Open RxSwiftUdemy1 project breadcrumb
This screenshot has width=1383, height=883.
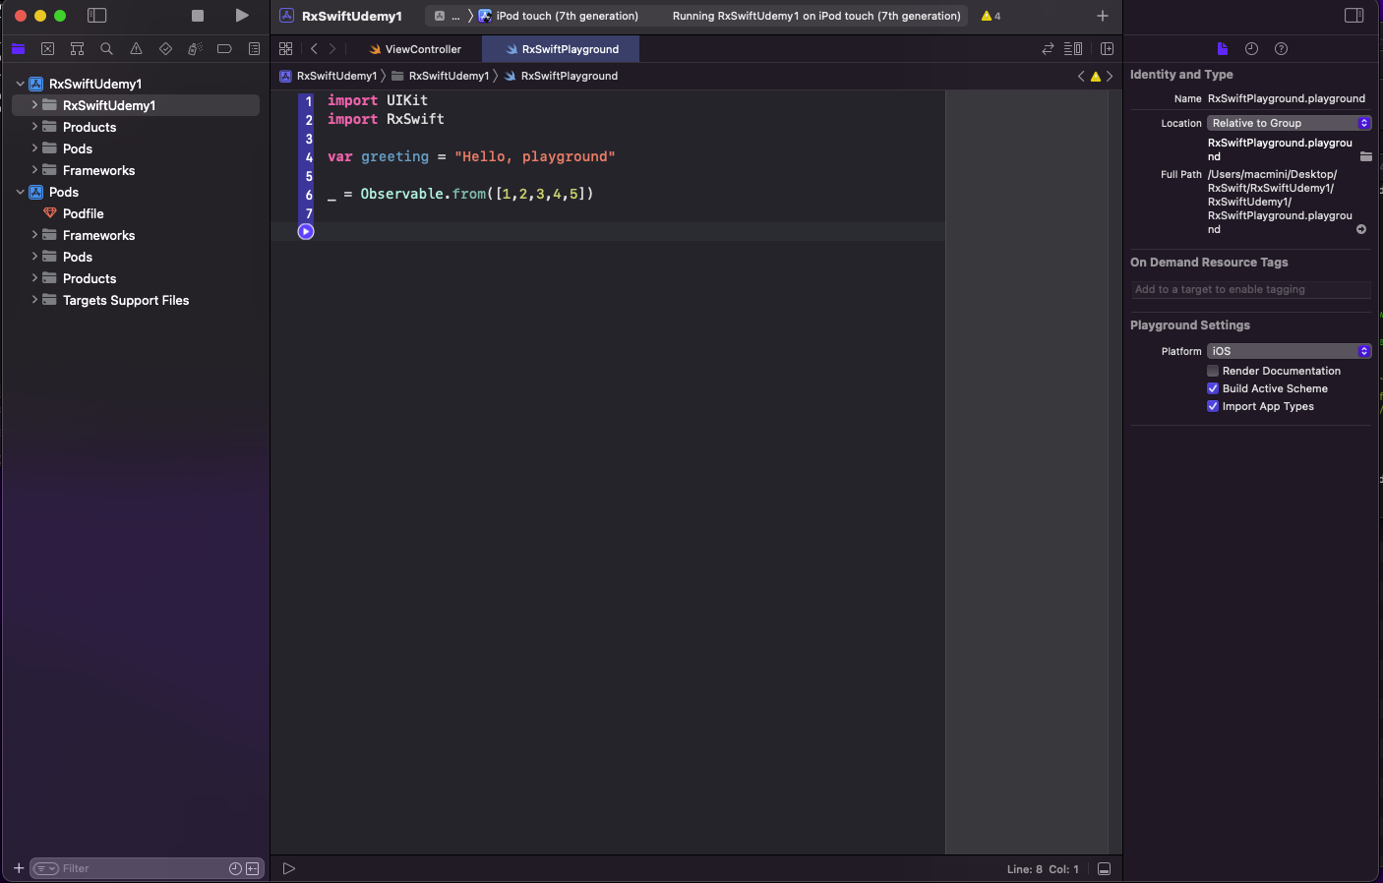(x=329, y=76)
